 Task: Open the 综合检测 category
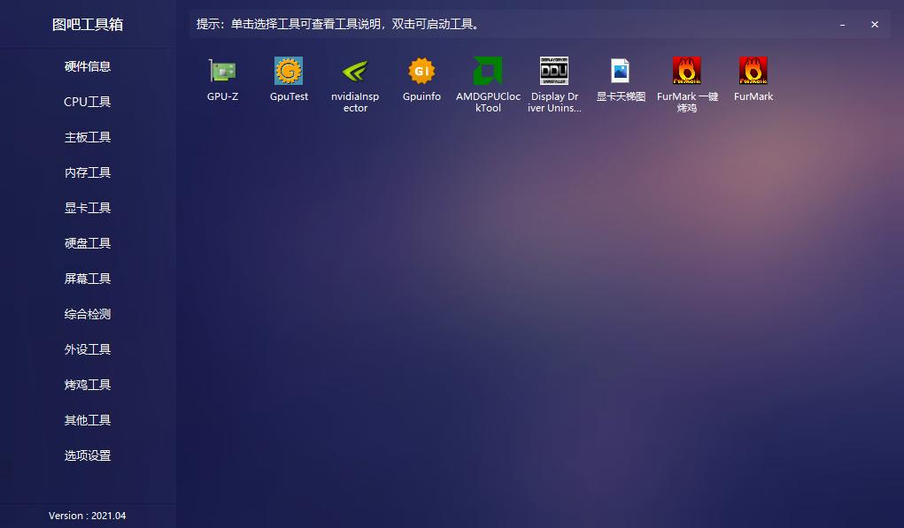[88, 314]
